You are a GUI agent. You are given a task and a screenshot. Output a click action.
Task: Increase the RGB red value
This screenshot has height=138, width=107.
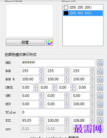point(41,69)
